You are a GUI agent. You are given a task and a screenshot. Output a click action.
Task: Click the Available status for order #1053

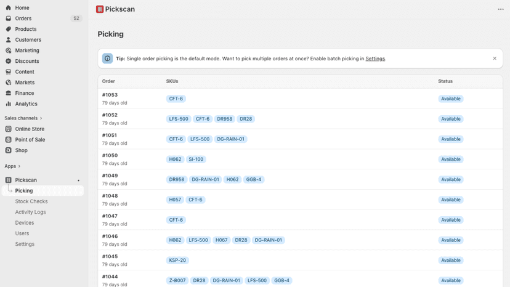pos(450,99)
